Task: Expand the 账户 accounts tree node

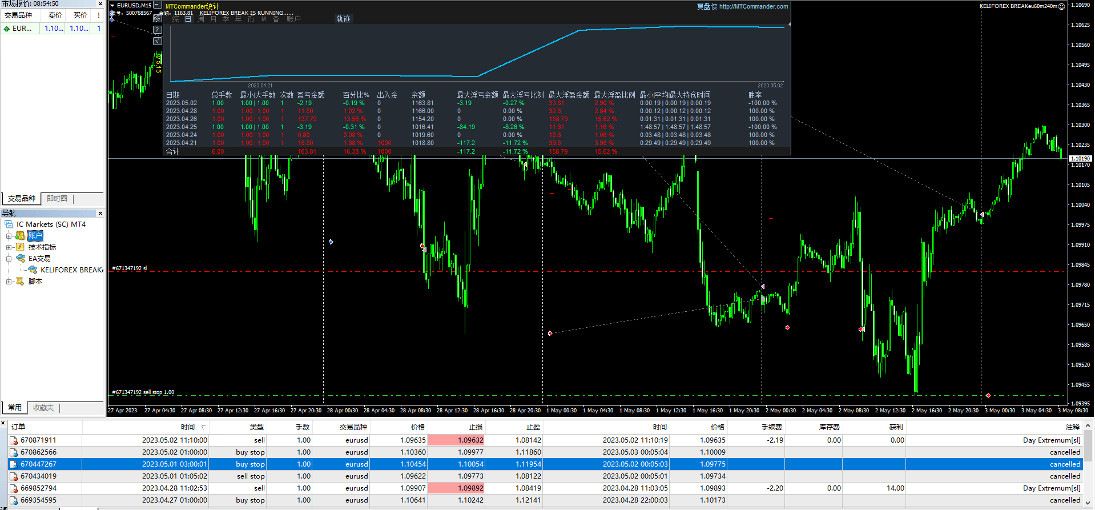Action: click(x=9, y=236)
